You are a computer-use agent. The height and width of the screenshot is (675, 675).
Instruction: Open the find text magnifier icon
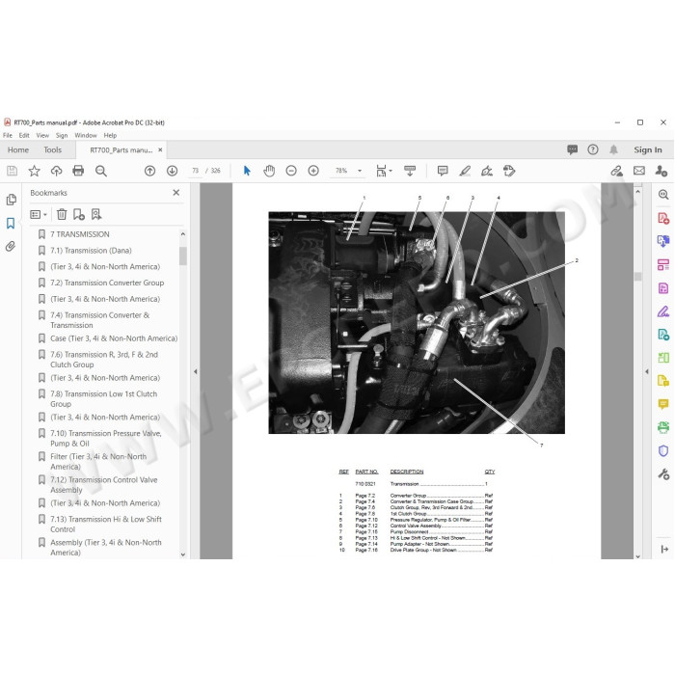click(x=100, y=171)
